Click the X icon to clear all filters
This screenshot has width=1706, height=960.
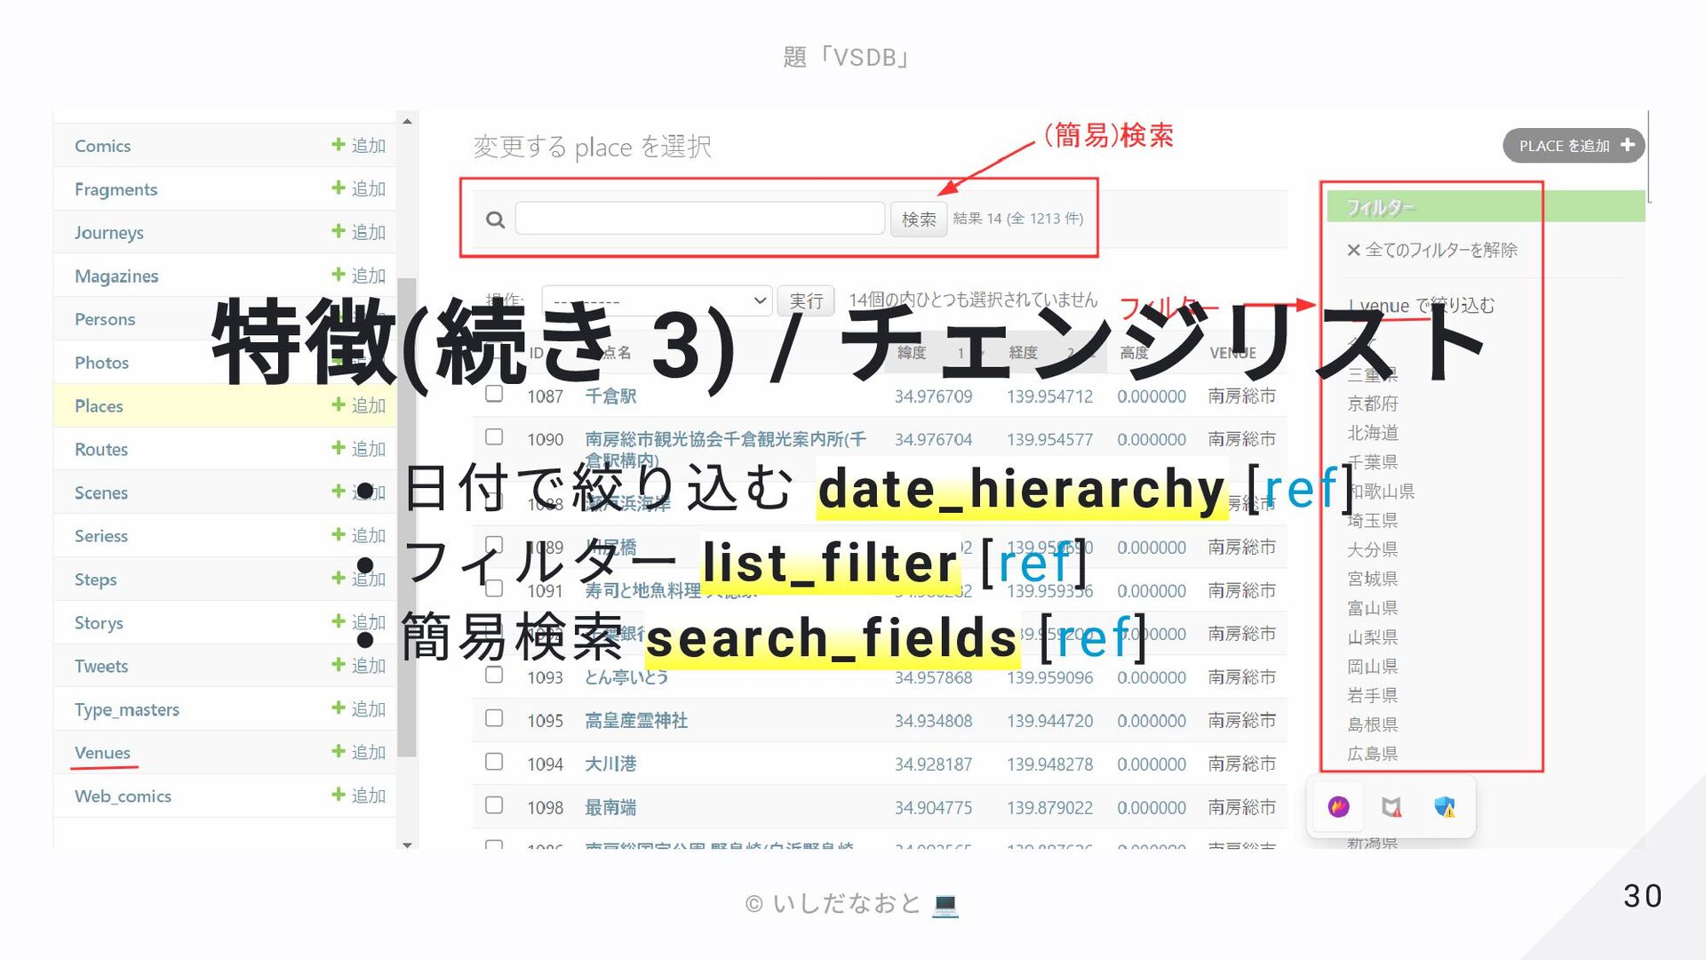click(1353, 251)
